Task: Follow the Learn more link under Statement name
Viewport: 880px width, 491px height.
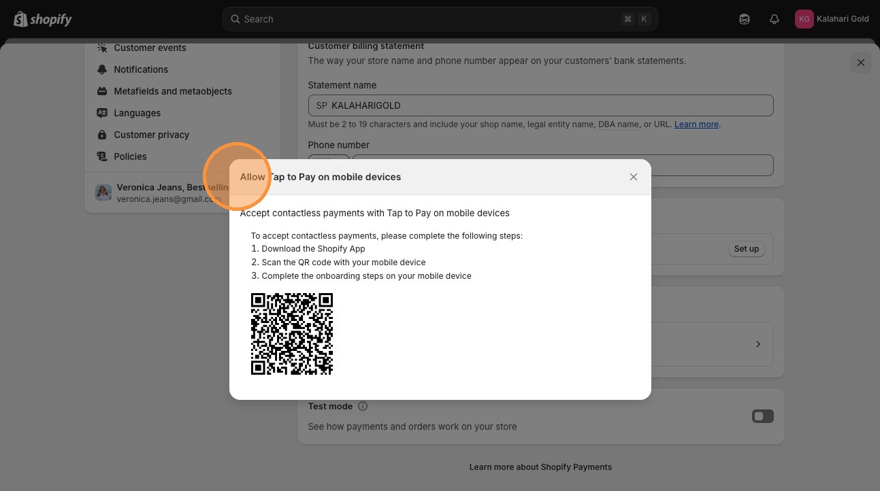Action: click(696, 124)
